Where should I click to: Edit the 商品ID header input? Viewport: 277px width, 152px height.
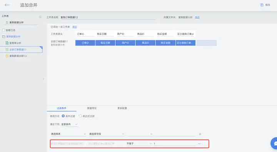pyautogui.click(x=145, y=34)
